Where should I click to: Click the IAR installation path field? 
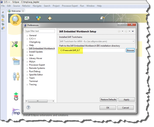[92, 50]
